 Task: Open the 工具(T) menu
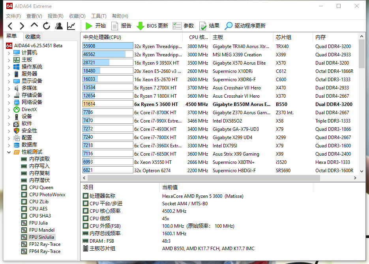pos(99,16)
